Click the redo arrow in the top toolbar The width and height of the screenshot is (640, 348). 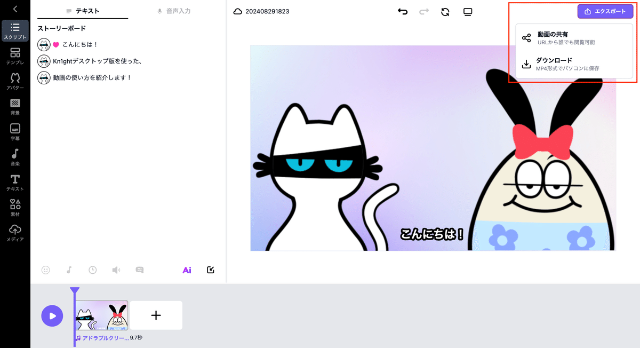click(424, 11)
